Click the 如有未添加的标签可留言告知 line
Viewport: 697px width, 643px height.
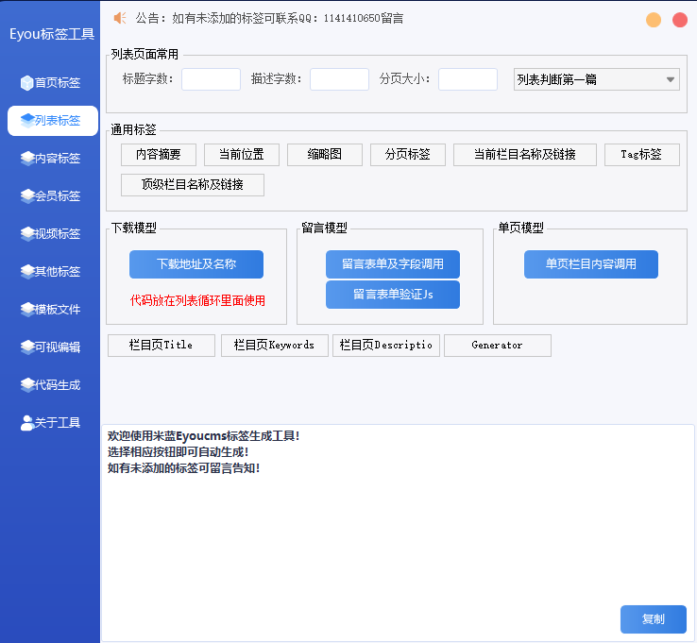pos(183,468)
